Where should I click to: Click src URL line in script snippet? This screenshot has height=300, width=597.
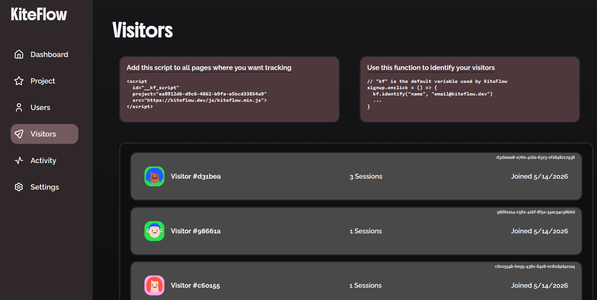click(x=200, y=100)
